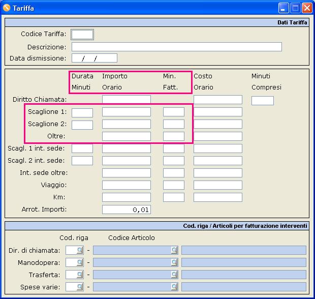Click Diritto Chiamata Importo Orario field
Image resolution: width=315 pixels, height=299 pixels.
[x=127, y=100]
